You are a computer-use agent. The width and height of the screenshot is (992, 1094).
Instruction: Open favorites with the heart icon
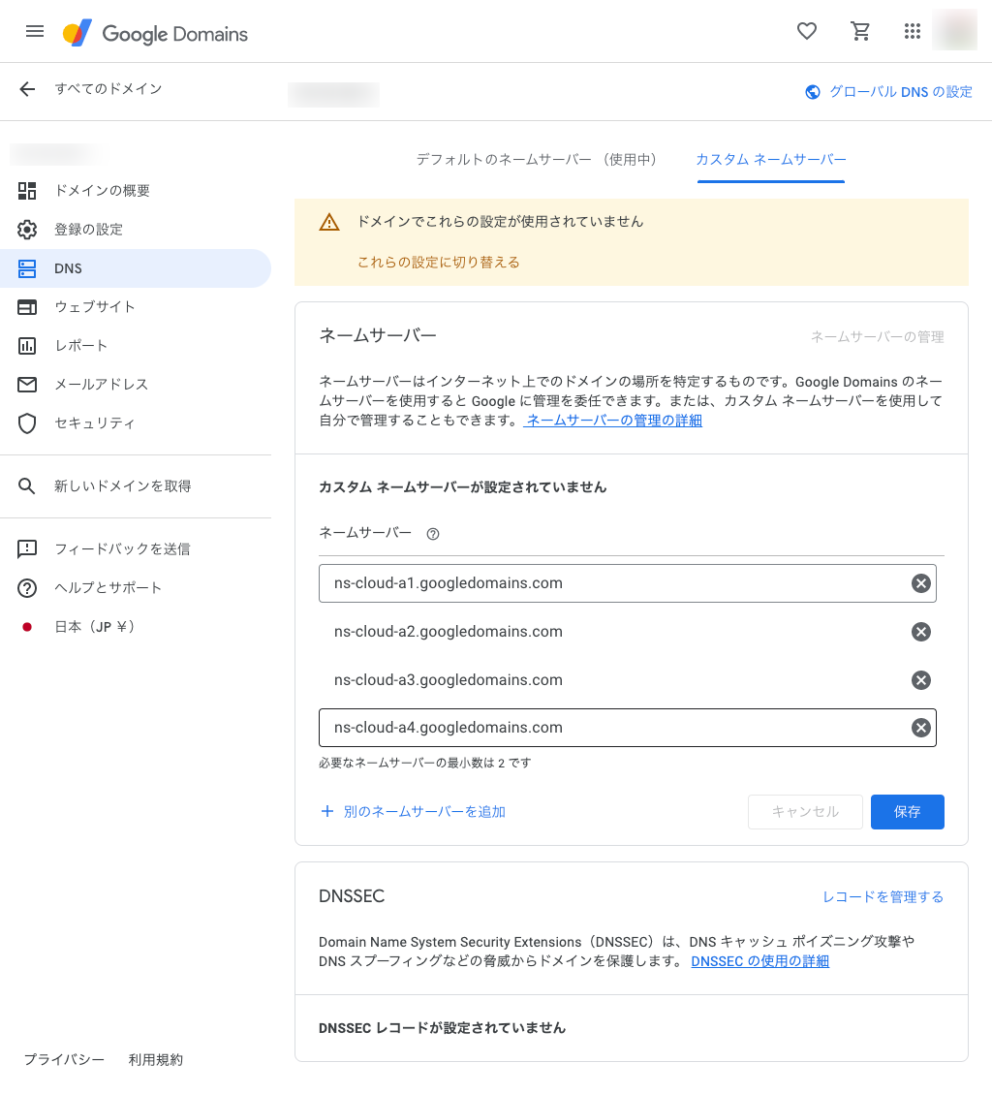point(806,31)
